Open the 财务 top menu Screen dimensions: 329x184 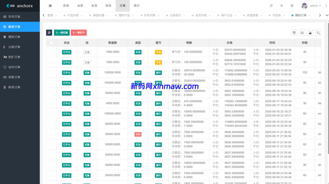[x=108, y=6]
